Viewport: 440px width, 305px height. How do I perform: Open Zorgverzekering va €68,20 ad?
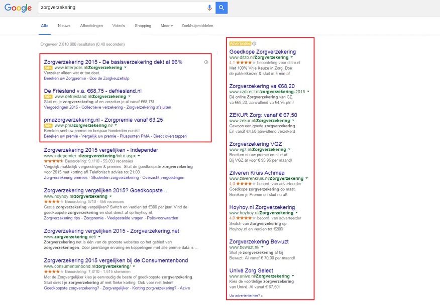click(x=262, y=86)
